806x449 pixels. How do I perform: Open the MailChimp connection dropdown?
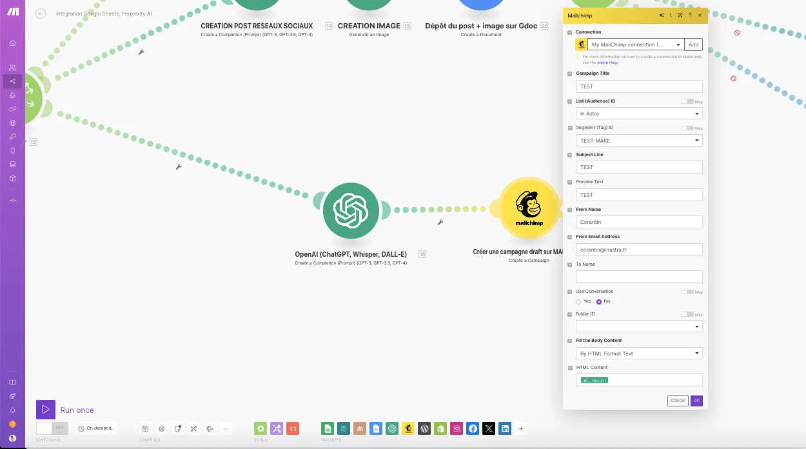coord(635,45)
